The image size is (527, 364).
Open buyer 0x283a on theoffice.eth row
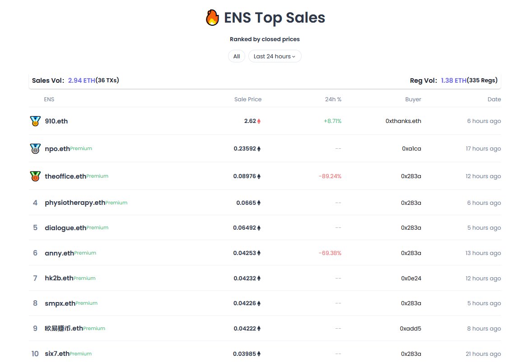coord(411,176)
